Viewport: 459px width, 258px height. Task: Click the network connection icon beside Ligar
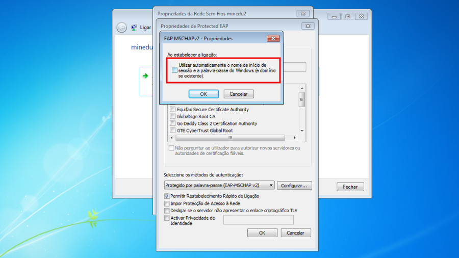click(134, 27)
